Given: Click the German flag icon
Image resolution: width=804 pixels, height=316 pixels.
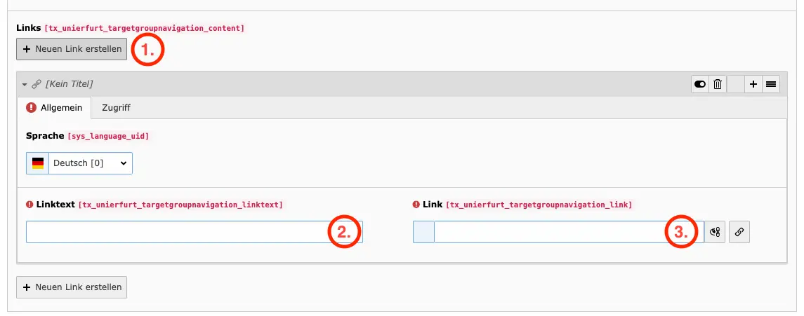Looking at the screenshot, I should click(38, 163).
